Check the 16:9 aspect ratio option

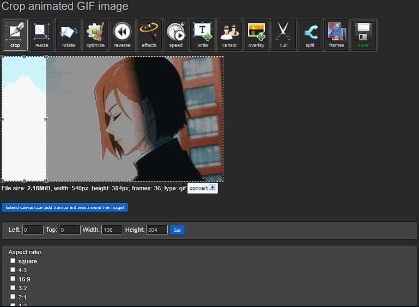(13, 279)
